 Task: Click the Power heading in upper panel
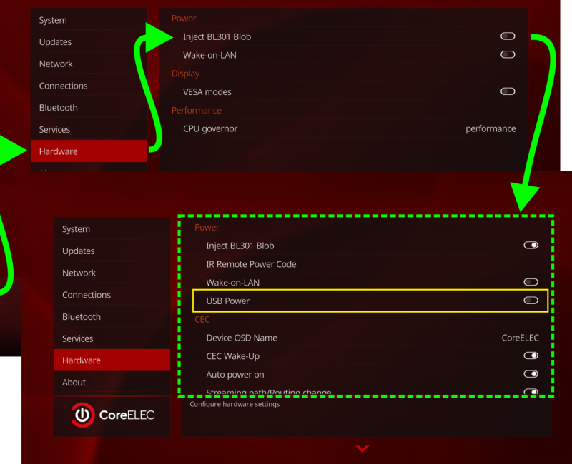[184, 19]
